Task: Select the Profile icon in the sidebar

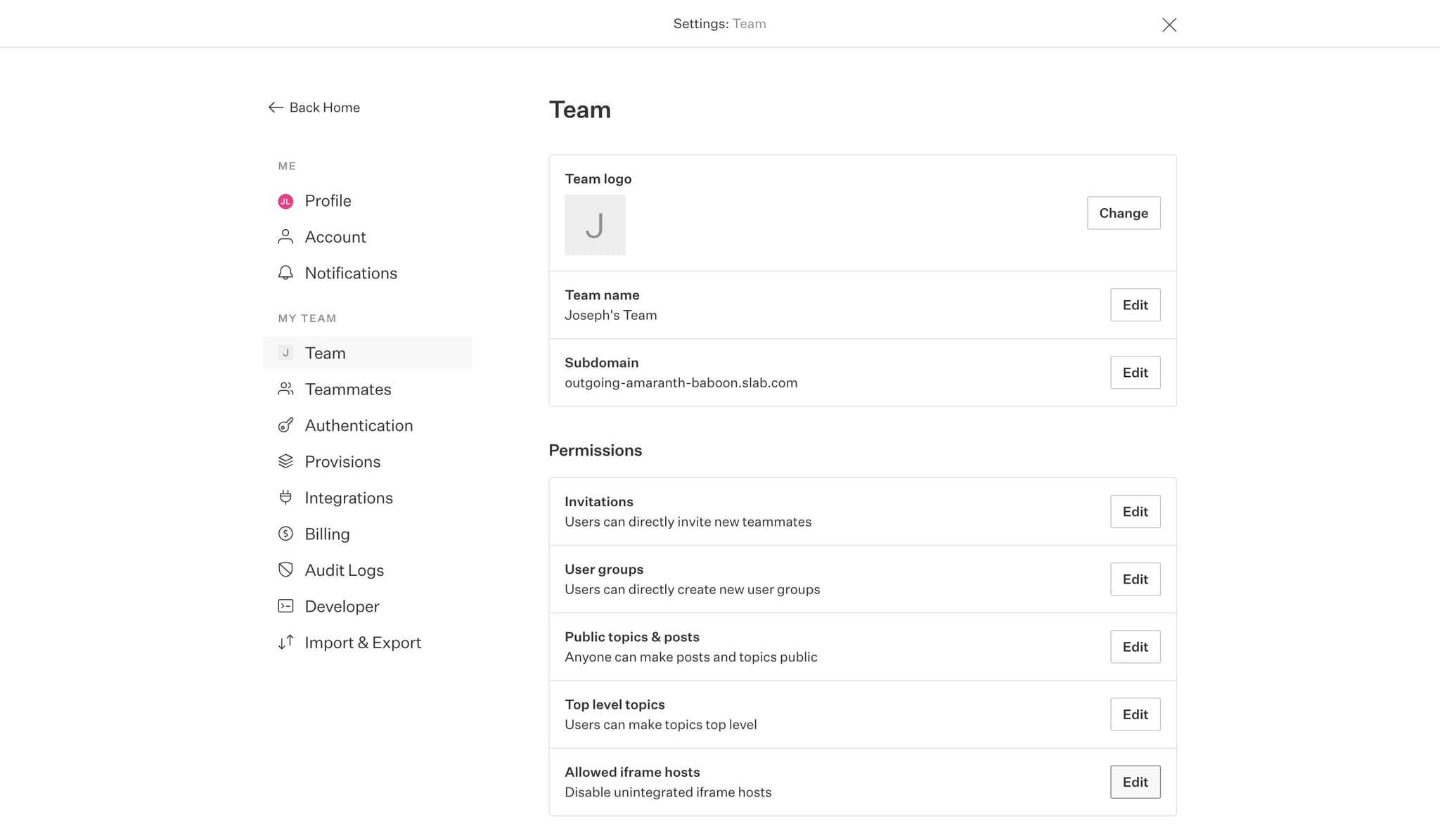Action: 285,201
